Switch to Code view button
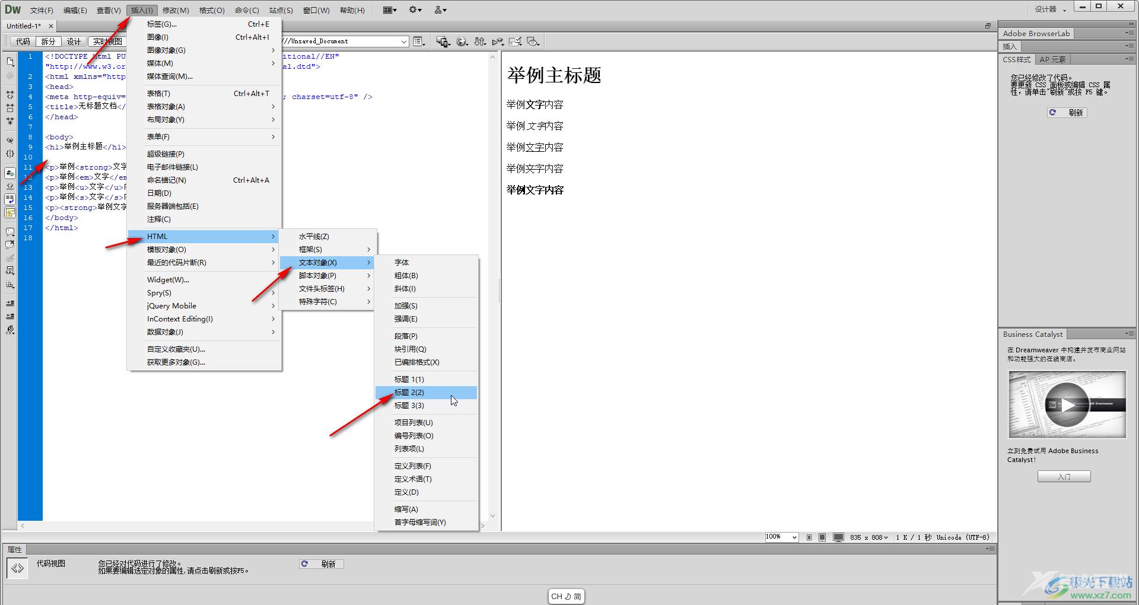 (x=23, y=42)
